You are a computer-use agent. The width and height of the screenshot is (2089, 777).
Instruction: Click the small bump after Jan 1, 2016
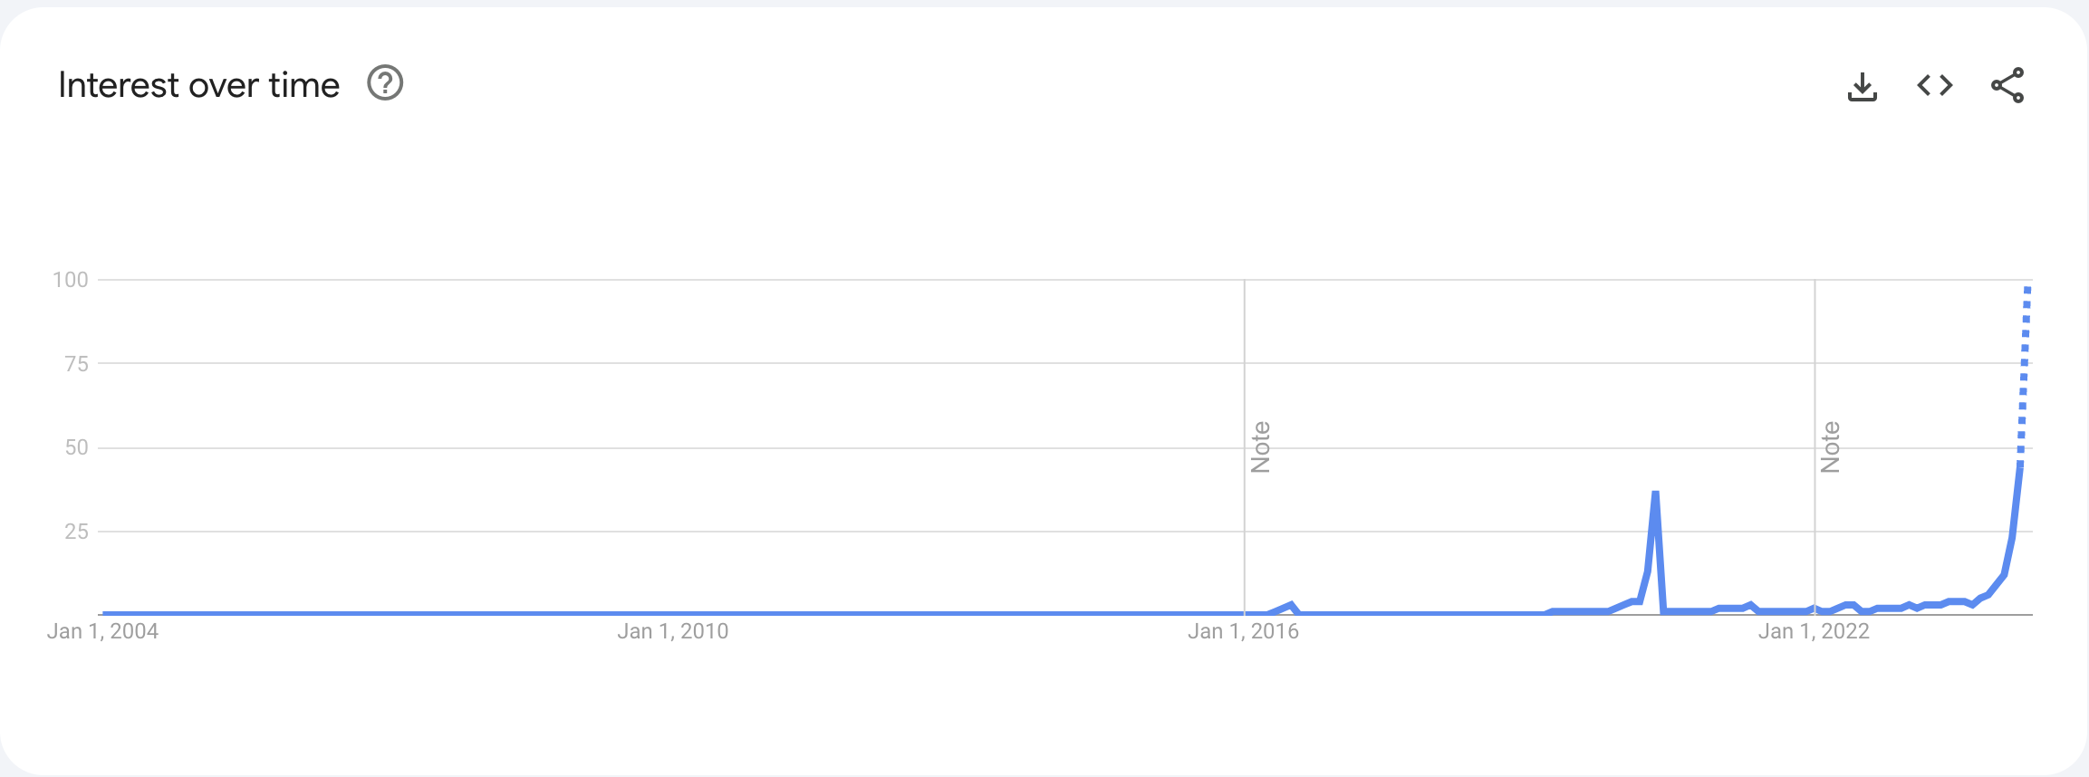(x=1291, y=605)
